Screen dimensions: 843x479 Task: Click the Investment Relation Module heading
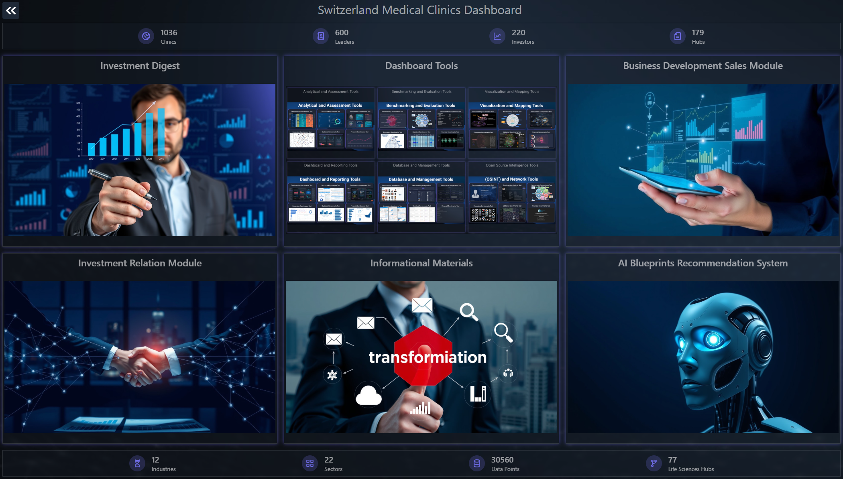click(x=140, y=263)
